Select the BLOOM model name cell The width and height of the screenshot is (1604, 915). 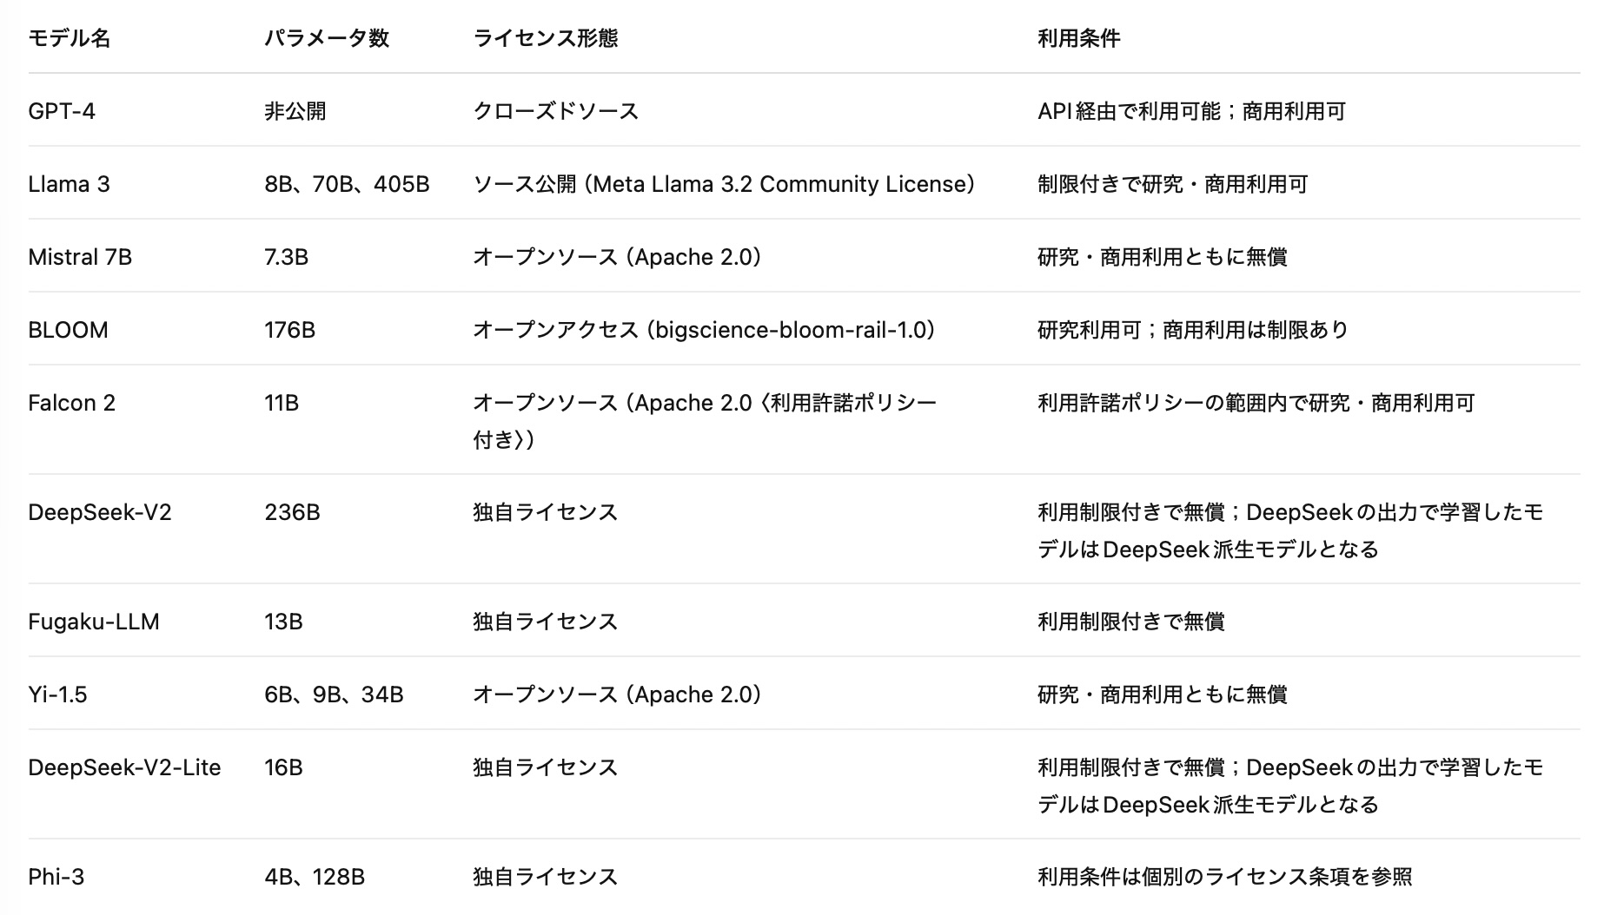(68, 330)
